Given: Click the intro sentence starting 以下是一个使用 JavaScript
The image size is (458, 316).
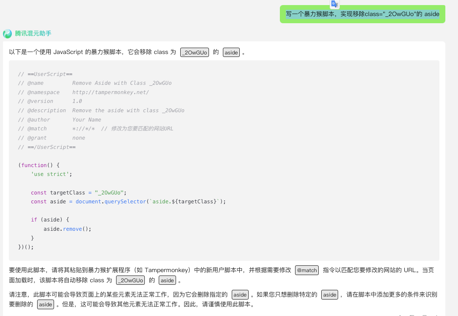Looking at the screenshot, I should click(127, 52).
